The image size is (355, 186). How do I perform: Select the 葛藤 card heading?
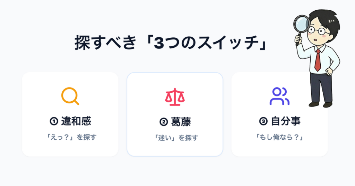tap(181, 122)
